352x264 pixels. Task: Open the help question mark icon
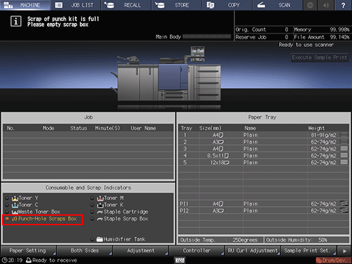click(x=343, y=5)
